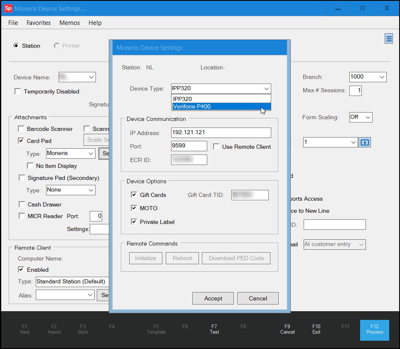Open the Help menu
The image size is (400, 349).
point(95,23)
